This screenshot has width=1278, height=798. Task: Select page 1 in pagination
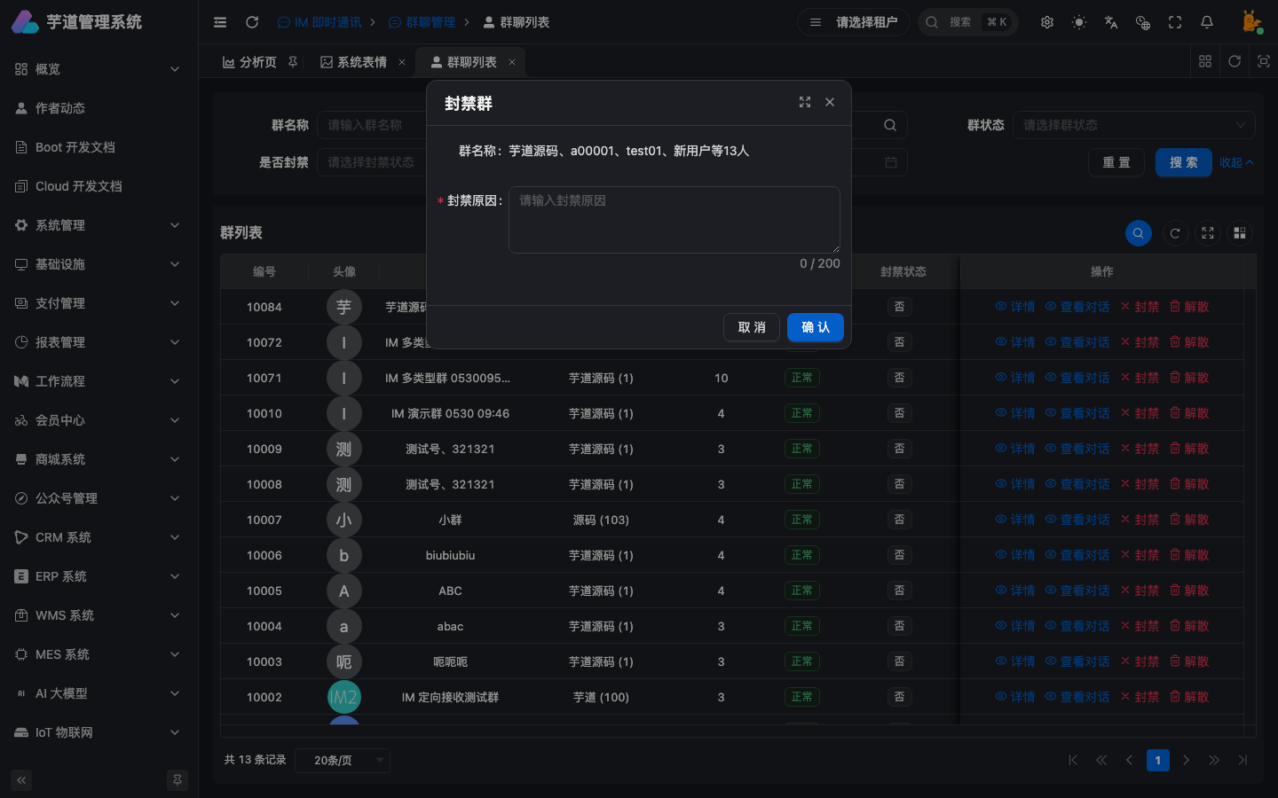[1157, 760]
